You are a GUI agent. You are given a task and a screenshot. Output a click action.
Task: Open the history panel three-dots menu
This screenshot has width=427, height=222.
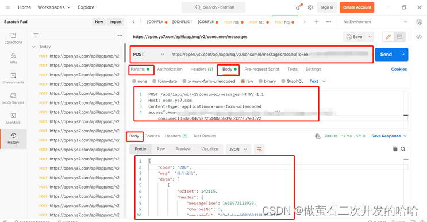[x=120, y=36]
